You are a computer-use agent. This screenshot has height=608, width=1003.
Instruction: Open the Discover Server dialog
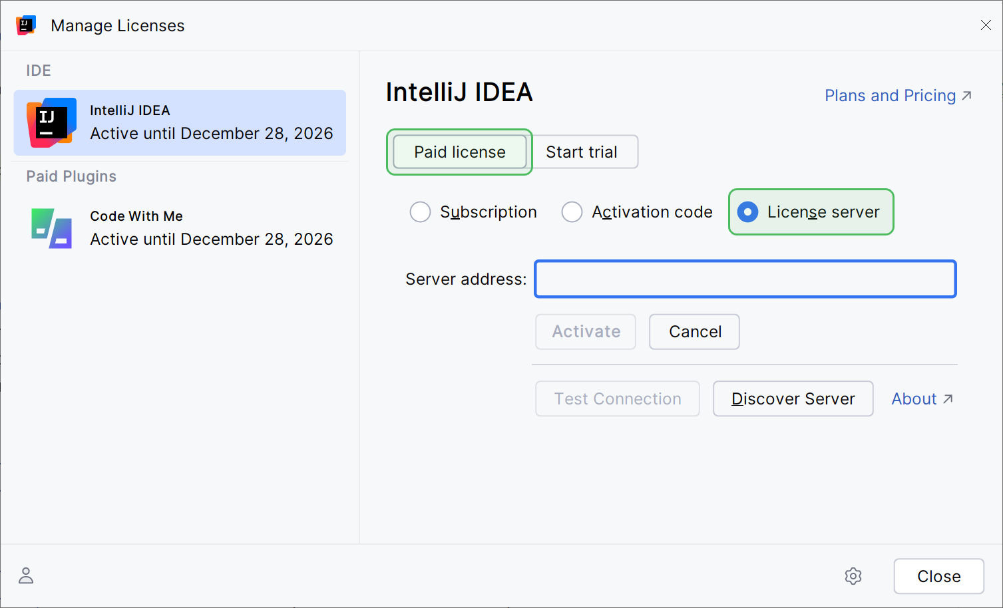point(793,398)
